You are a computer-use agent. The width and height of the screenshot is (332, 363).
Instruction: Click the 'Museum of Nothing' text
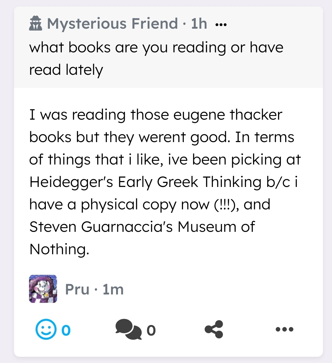[x=142, y=238]
